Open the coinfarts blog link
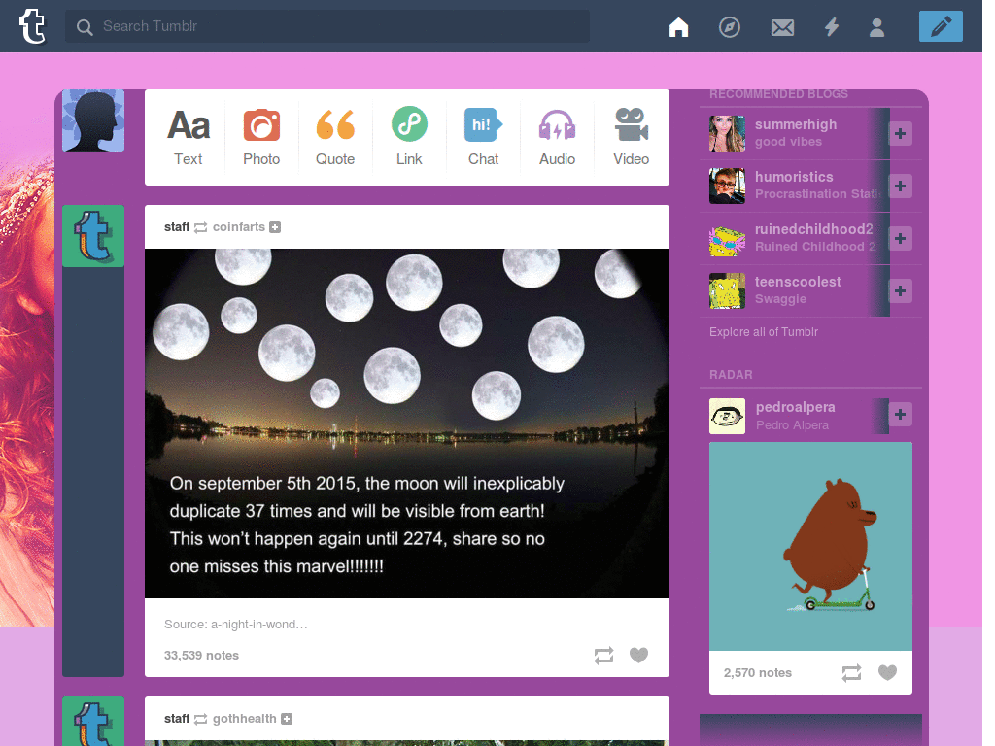Viewport: 995px width, 746px height. click(x=239, y=227)
